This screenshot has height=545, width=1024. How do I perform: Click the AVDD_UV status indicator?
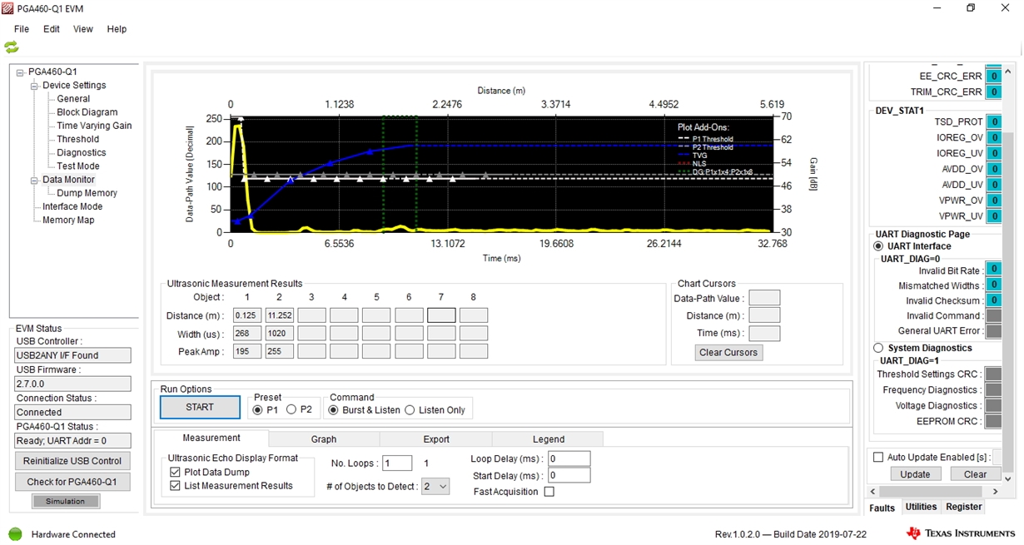coord(993,185)
